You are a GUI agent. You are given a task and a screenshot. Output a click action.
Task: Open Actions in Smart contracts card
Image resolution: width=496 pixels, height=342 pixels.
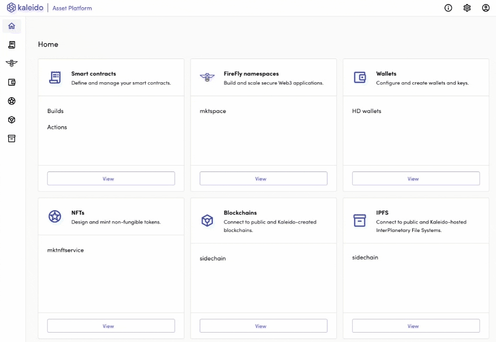pos(57,127)
